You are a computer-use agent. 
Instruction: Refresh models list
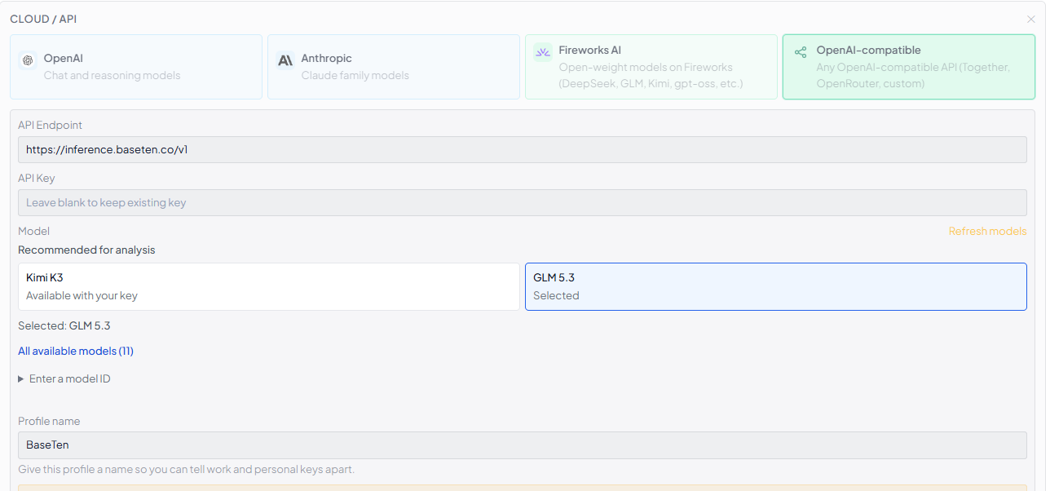coord(987,232)
